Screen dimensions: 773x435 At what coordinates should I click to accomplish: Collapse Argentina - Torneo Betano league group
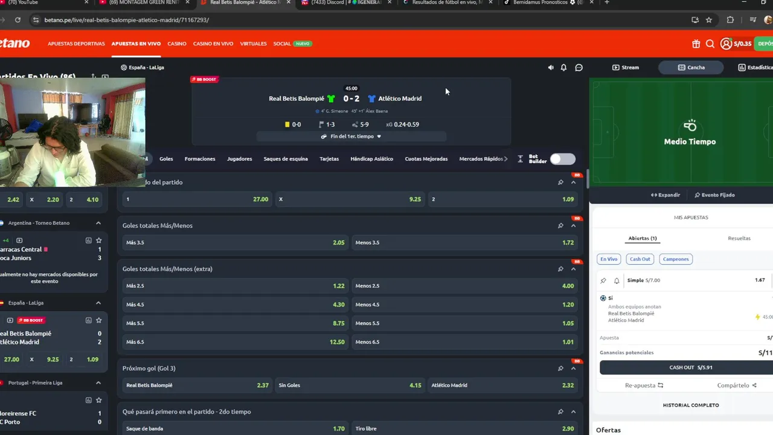98,223
